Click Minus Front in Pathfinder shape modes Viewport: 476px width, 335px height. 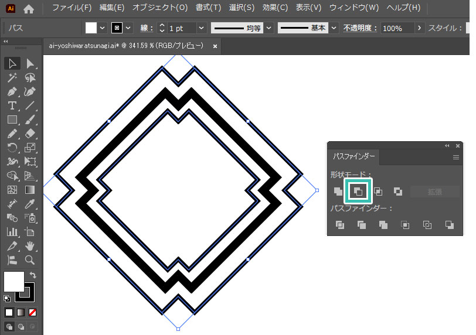(x=358, y=191)
